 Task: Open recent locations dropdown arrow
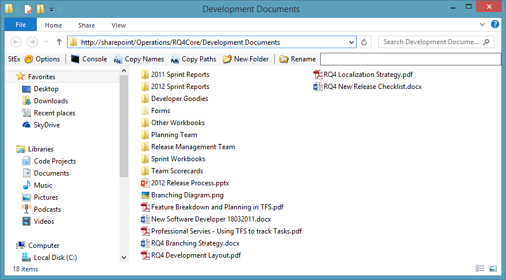46,42
